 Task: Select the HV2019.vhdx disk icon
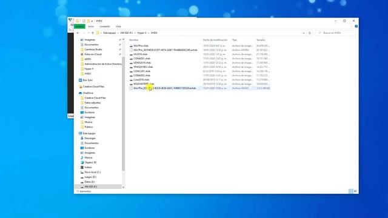(x=131, y=54)
